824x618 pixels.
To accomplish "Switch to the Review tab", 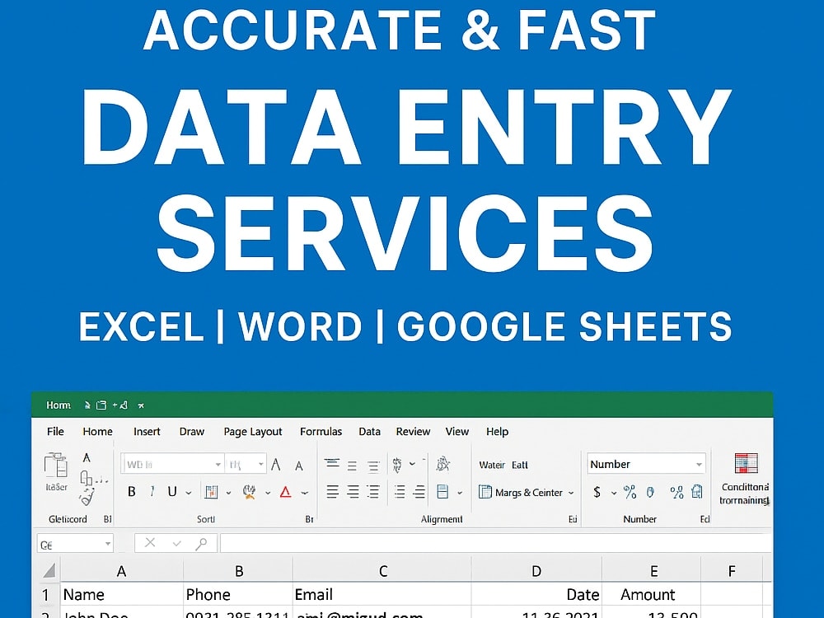I will 413,432.
